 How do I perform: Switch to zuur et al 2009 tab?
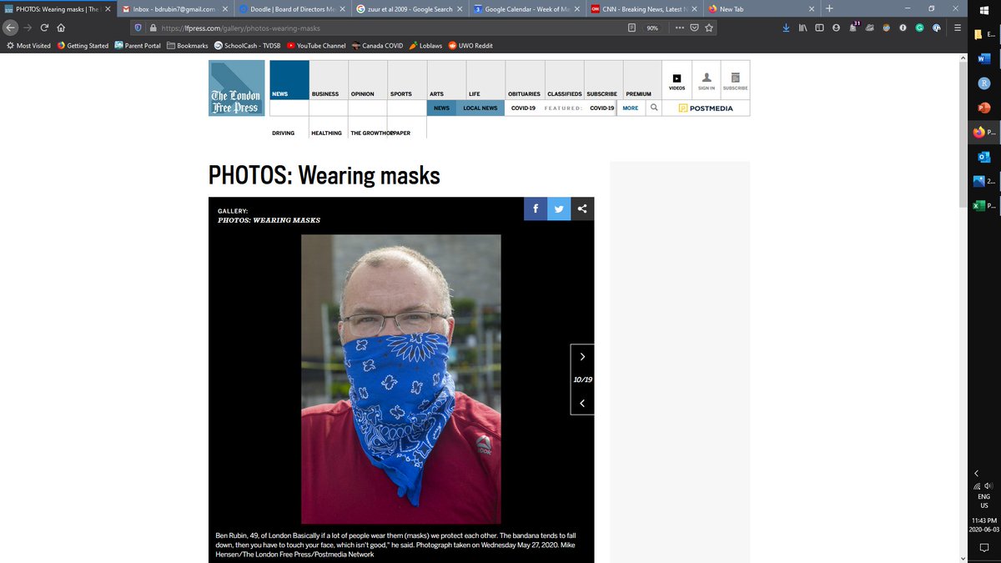pyautogui.click(x=409, y=8)
